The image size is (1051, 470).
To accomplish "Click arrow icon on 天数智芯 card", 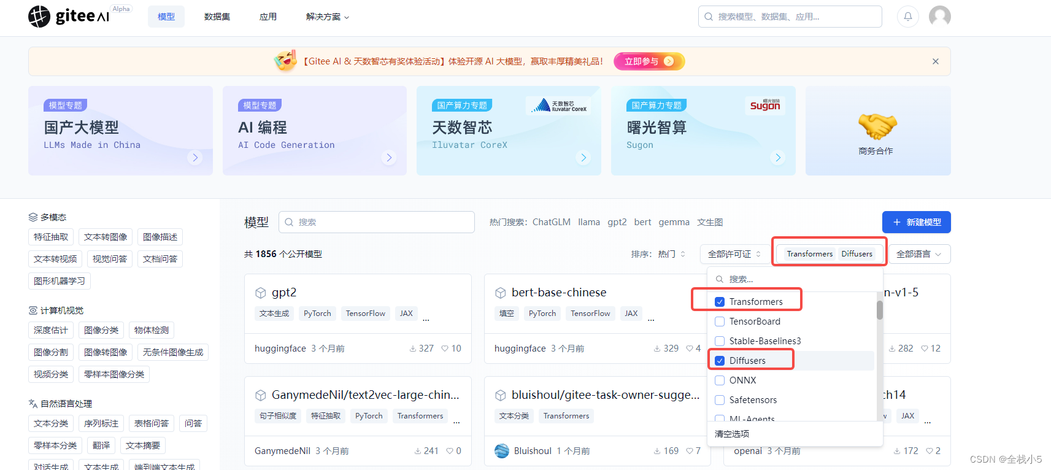I will pyautogui.click(x=583, y=158).
